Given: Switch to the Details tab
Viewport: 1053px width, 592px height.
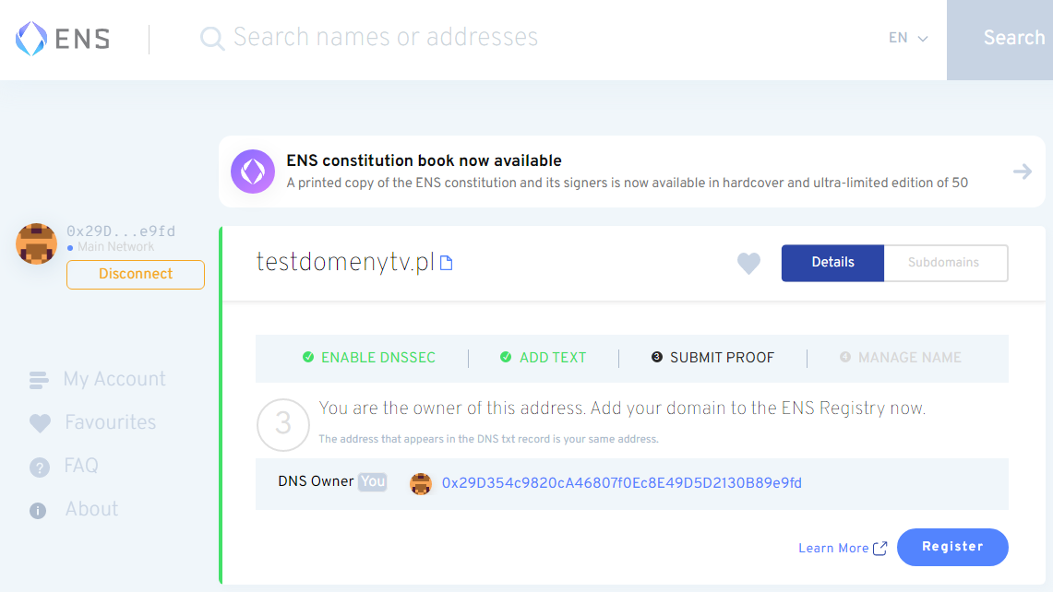Looking at the screenshot, I should pos(832,263).
